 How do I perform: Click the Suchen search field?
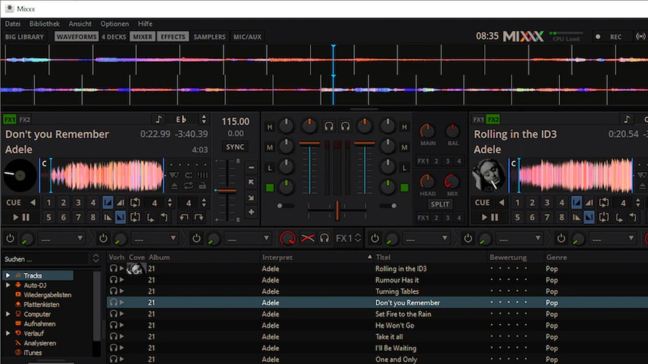46,259
